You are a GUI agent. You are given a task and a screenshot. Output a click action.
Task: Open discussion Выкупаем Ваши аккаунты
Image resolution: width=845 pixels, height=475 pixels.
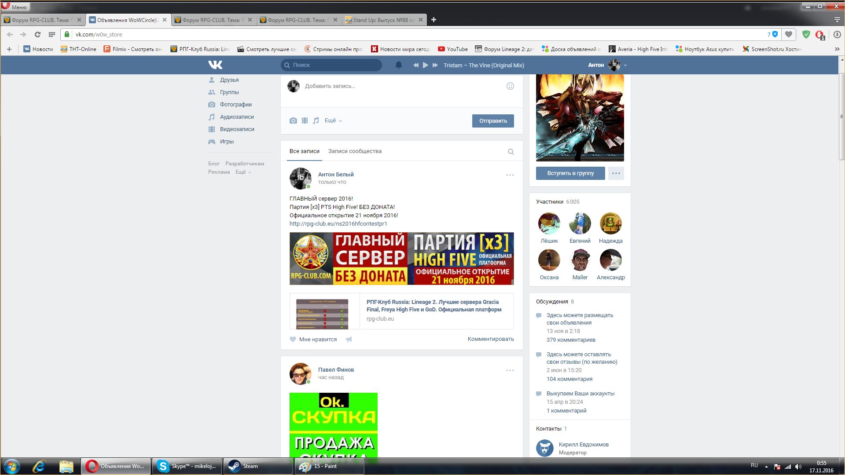[580, 394]
